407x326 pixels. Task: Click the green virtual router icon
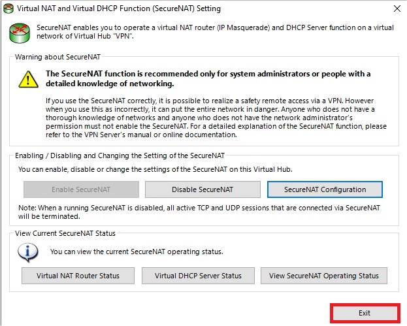click(x=20, y=33)
